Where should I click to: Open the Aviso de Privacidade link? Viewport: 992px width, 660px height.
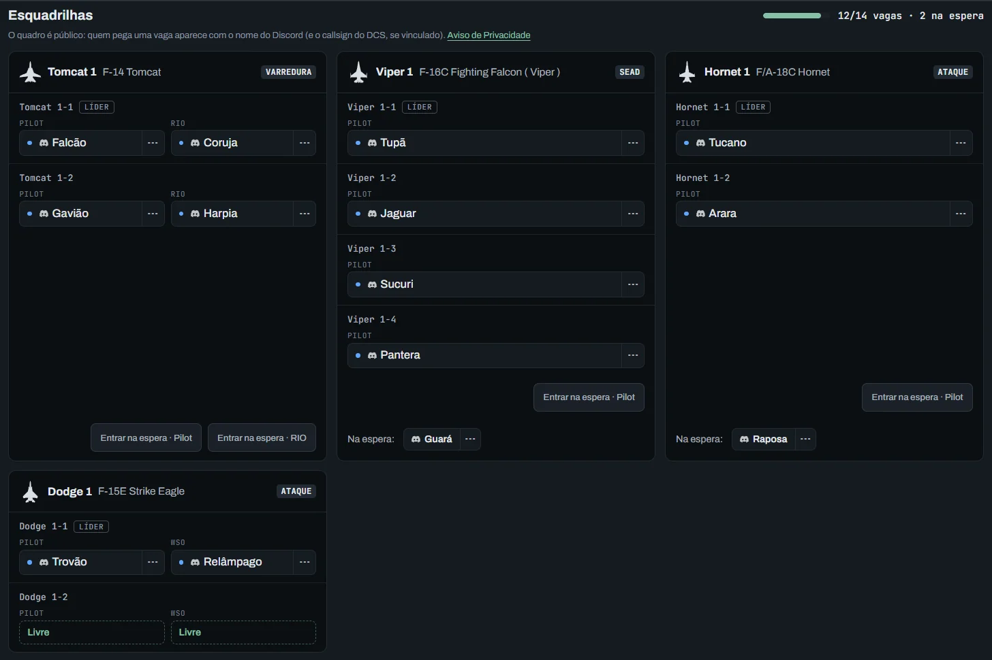pos(489,35)
